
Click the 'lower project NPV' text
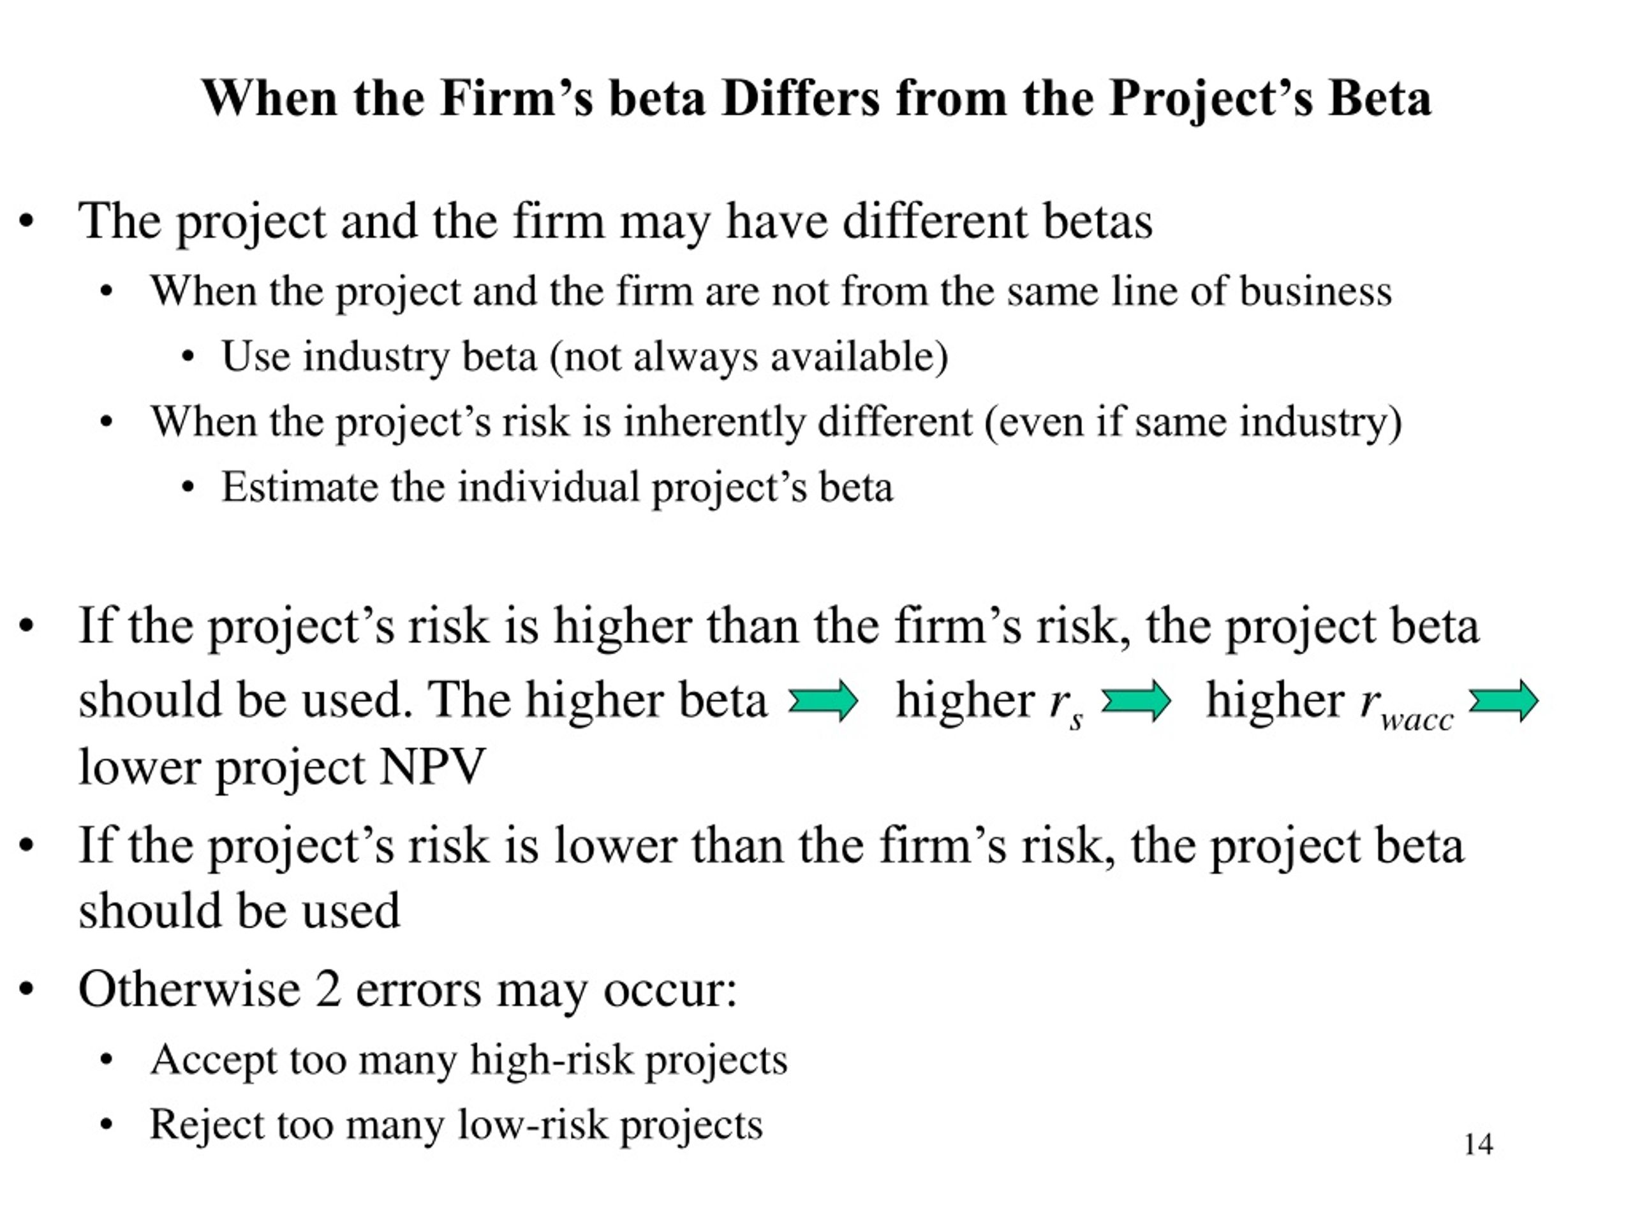coord(282,768)
